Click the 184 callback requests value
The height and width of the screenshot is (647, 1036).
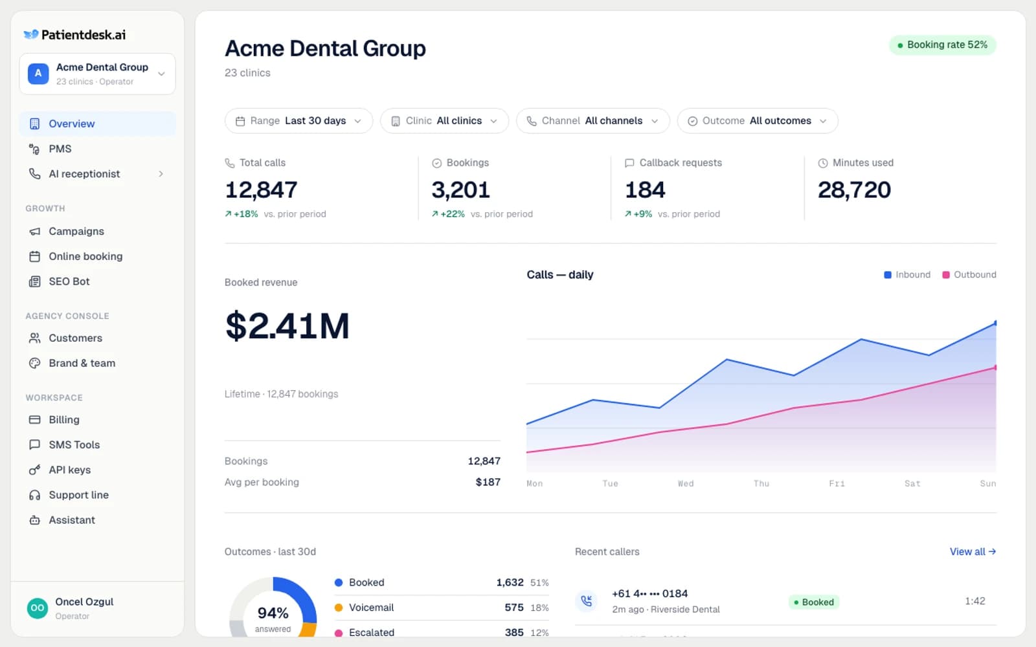point(645,190)
